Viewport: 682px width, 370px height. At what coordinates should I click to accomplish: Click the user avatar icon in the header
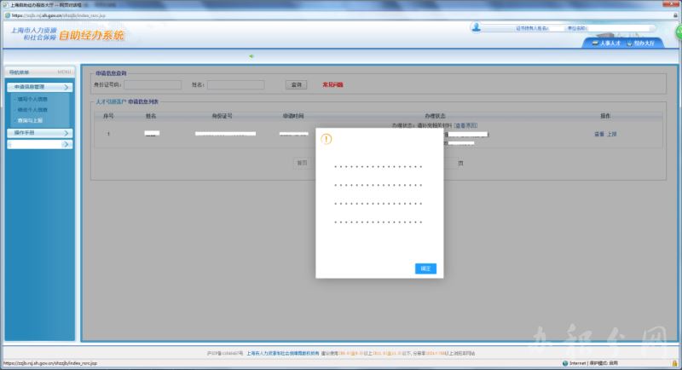coord(474,28)
